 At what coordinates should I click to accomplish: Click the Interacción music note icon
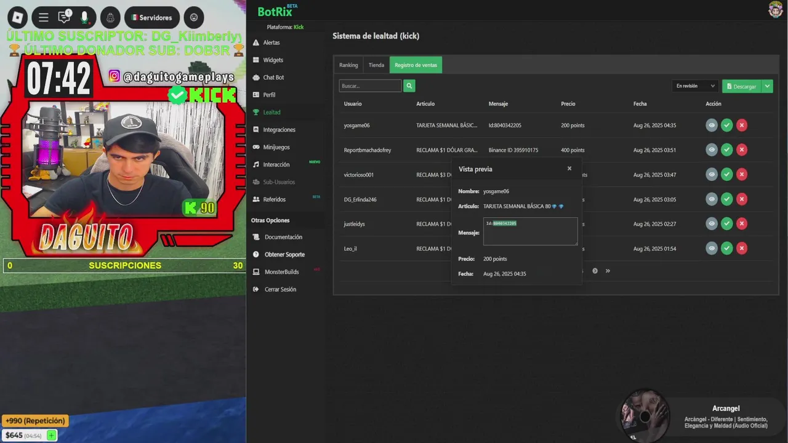click(256, 164)
